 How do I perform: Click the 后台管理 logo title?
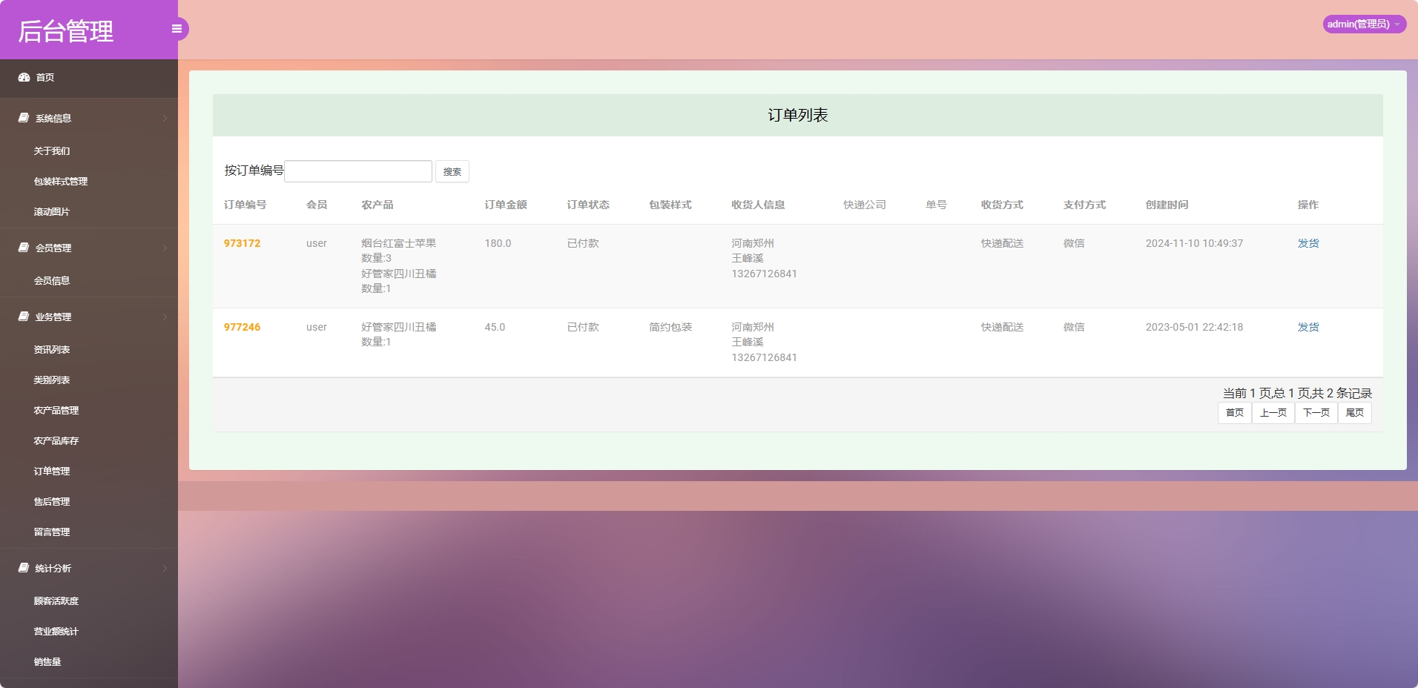coord(66,30)
